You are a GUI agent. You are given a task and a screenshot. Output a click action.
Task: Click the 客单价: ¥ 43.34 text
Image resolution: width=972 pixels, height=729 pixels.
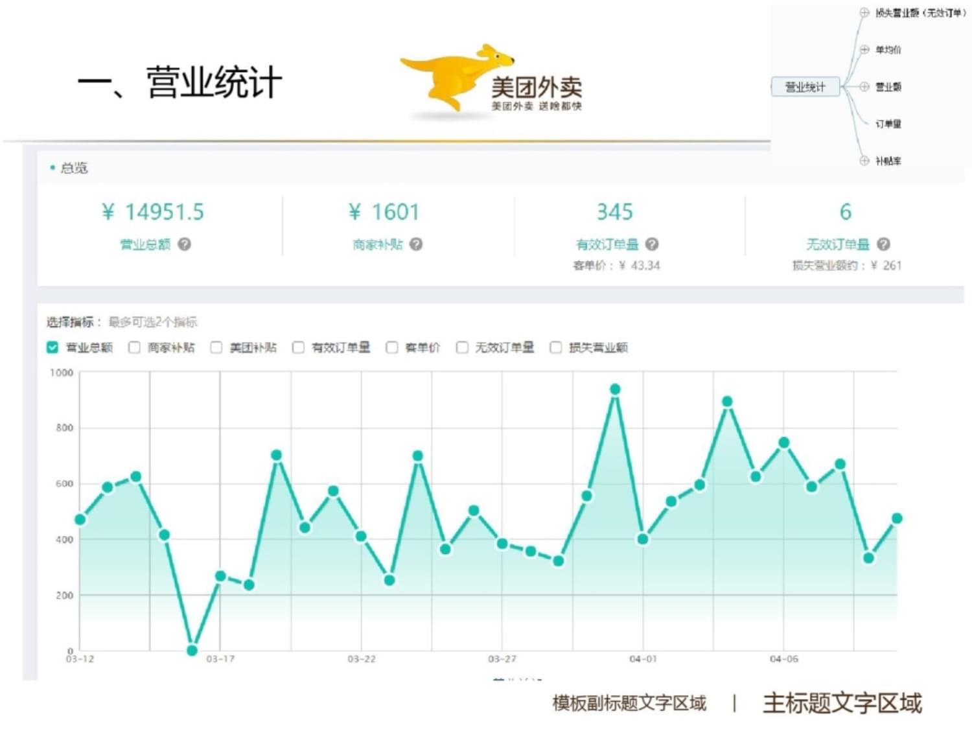click(x=617, y=265)
